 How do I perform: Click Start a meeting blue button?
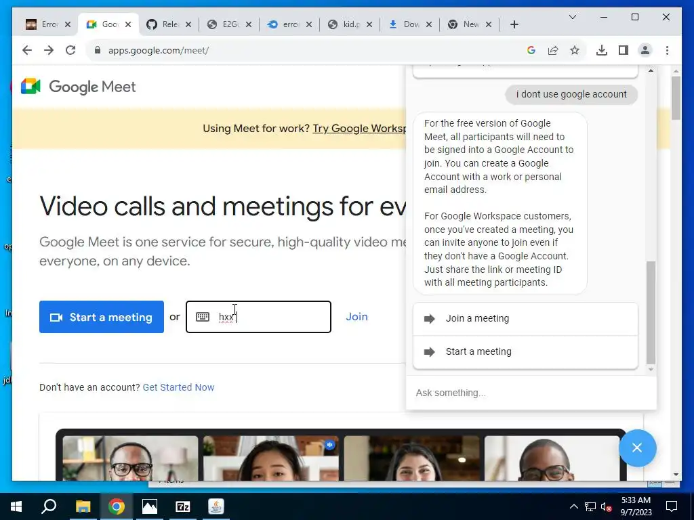pyautogui.click(x=102, y=317)
